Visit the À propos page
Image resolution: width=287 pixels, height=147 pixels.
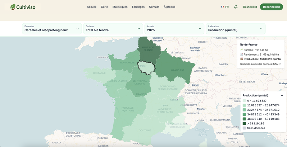click(169, 7)
